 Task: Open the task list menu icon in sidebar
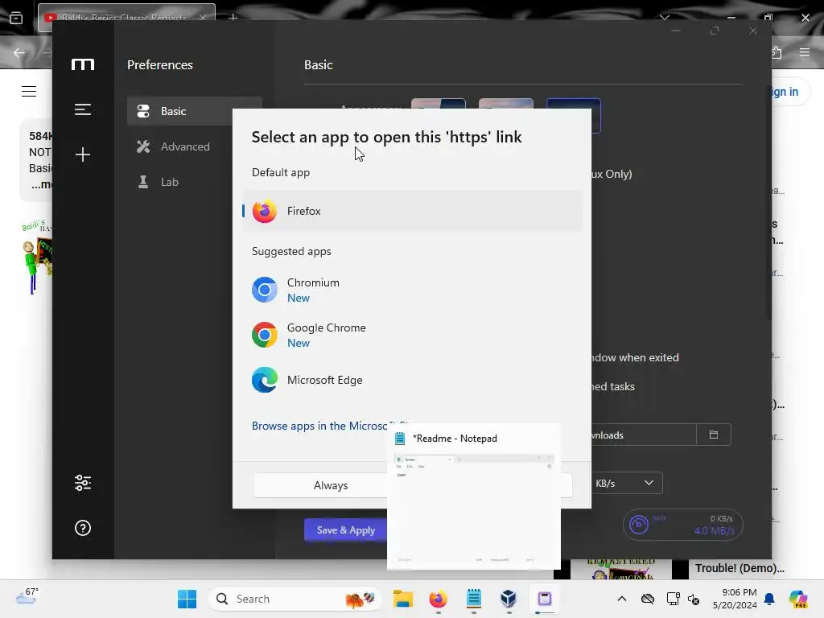pyautogui.click(x=83, y=109)
